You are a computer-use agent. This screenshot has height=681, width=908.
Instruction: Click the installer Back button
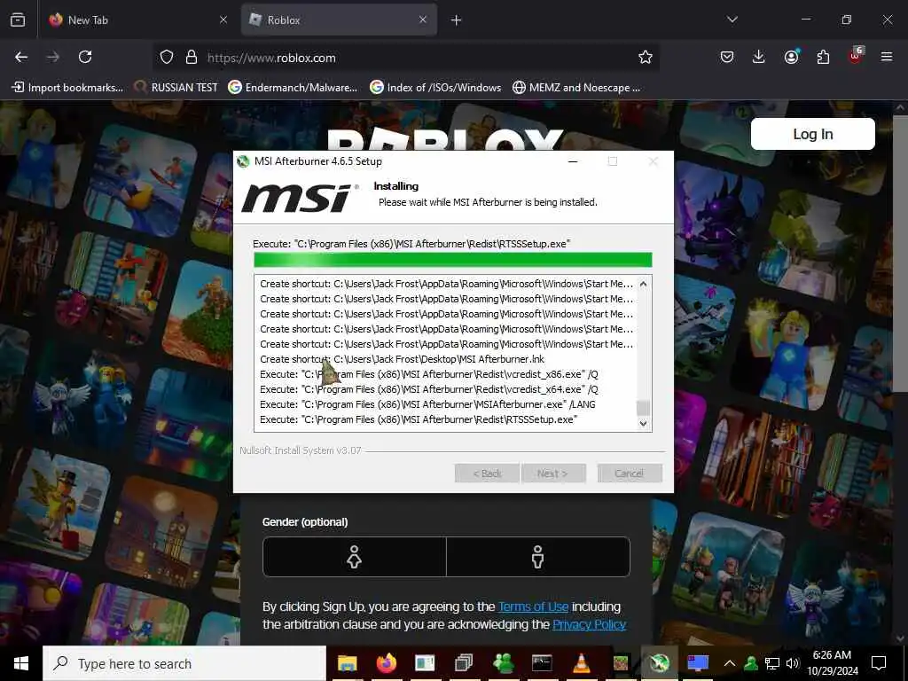tap(487, 474)
